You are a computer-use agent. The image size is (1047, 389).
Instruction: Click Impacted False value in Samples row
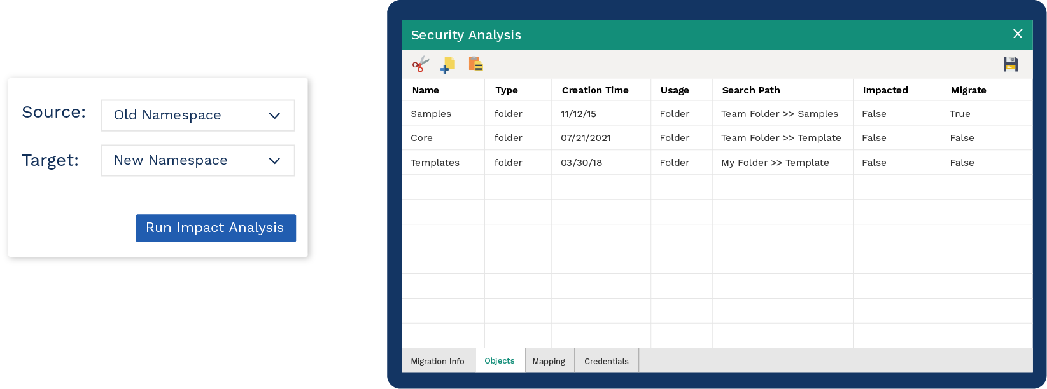874,114
